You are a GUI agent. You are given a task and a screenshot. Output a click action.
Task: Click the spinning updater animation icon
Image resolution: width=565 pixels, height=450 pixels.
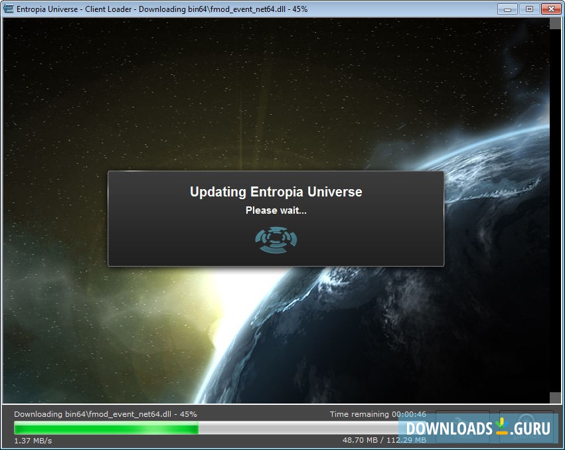(x=276, y=240)
